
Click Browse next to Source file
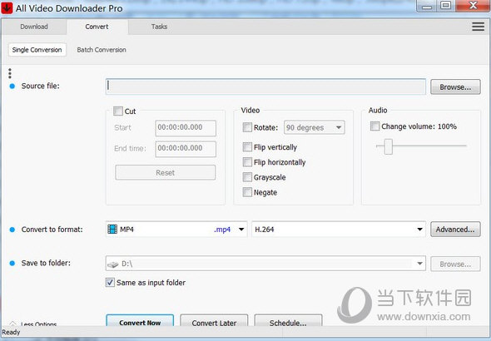click(x=455, y=87)
